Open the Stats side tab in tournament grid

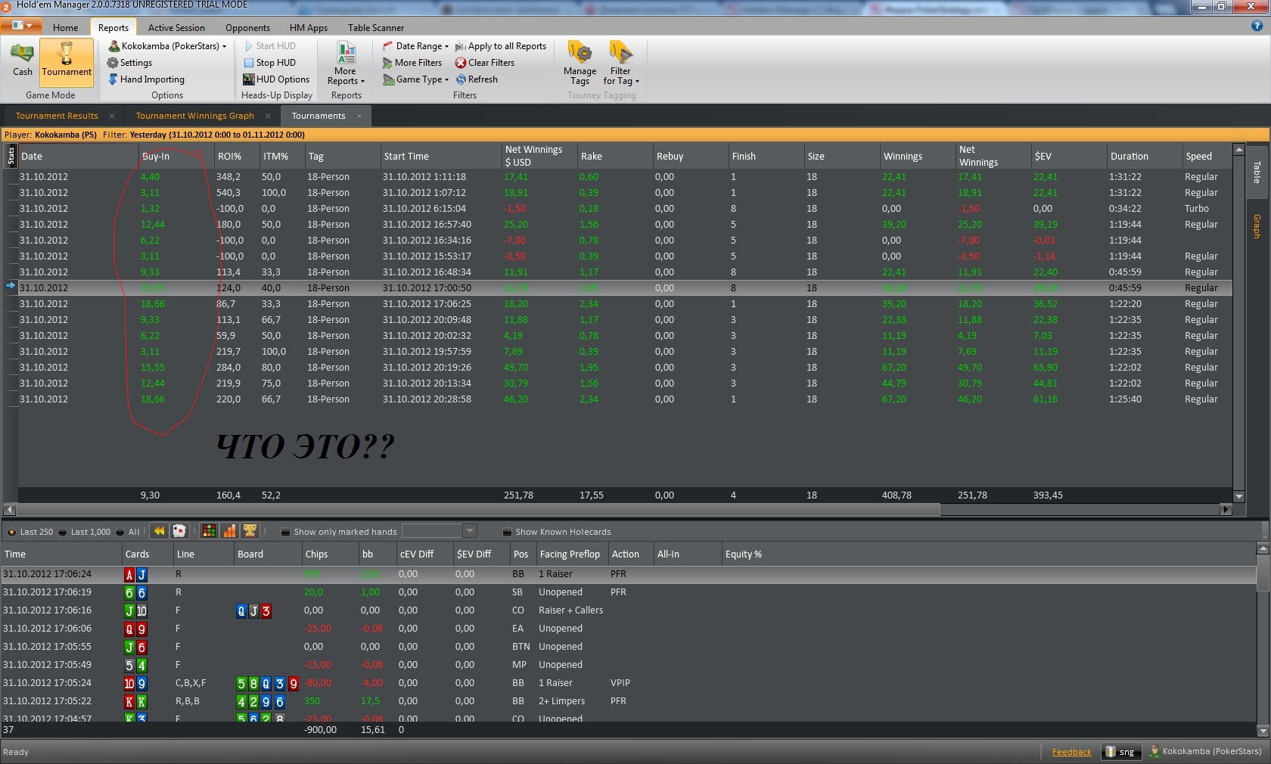[x=11, y=156]
